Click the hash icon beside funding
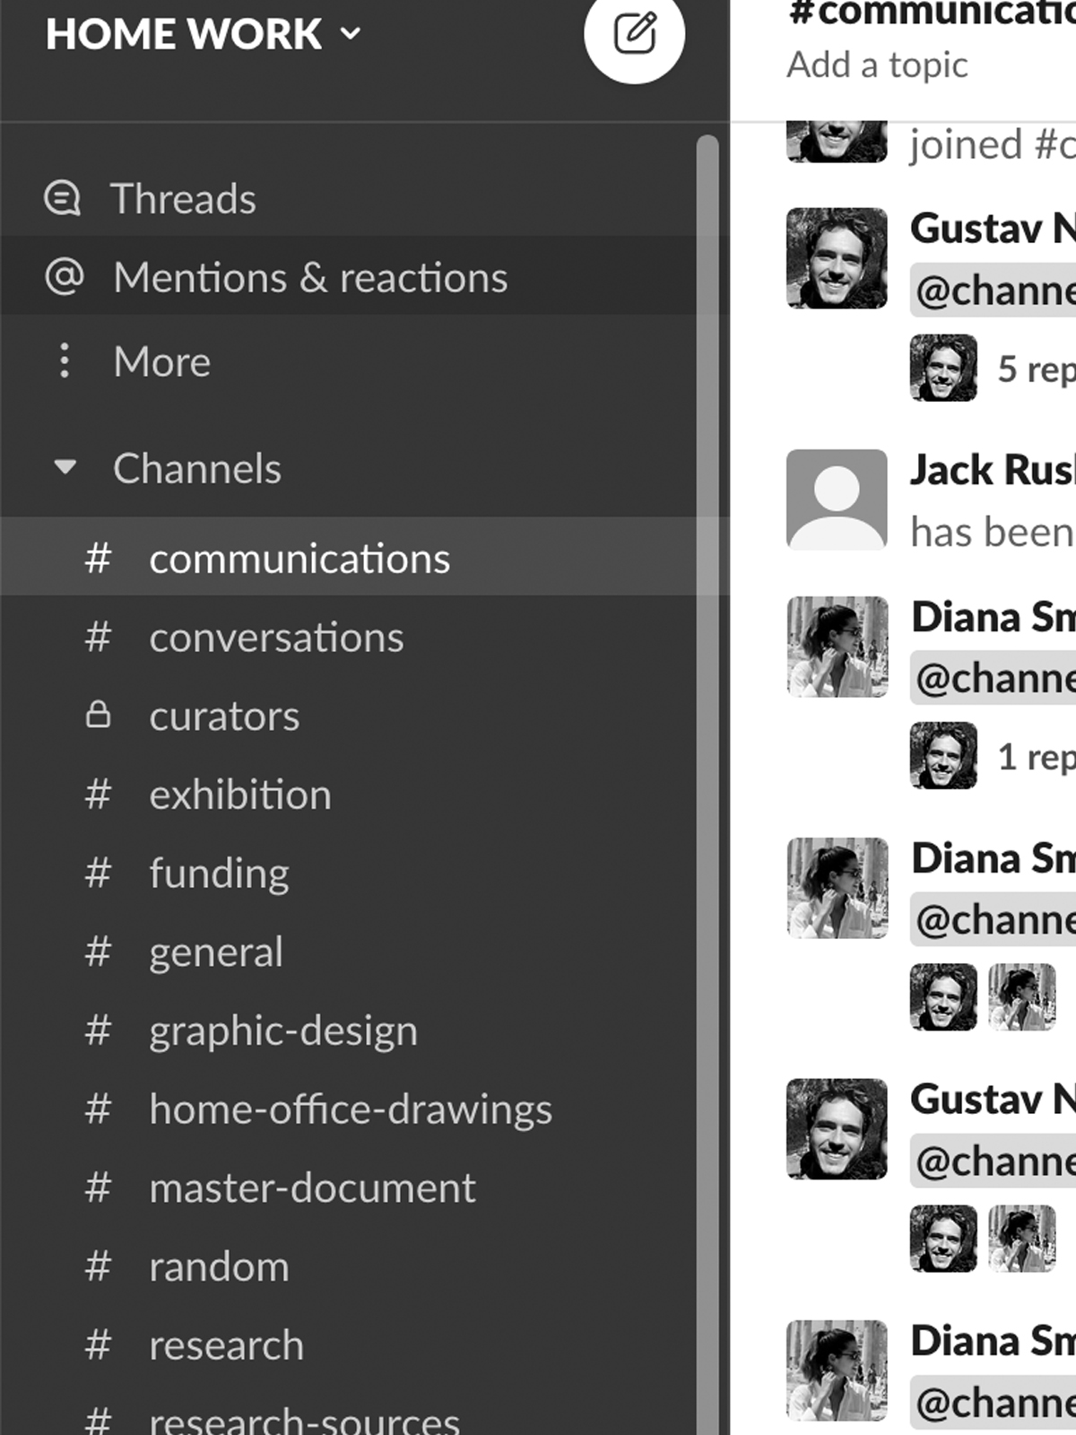Screen dimensions: 1076x1435 click(98, 873)
